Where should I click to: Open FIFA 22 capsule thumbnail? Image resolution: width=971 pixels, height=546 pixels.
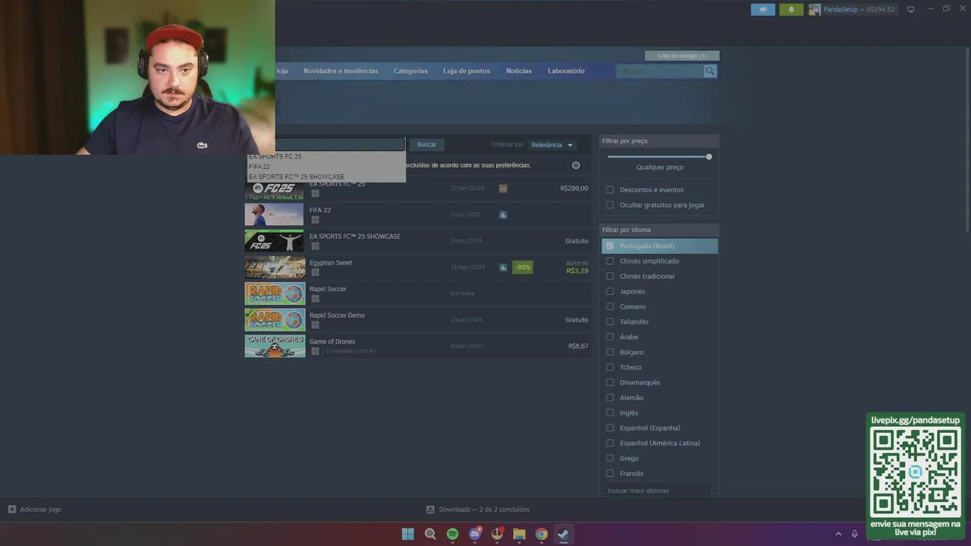click(274, 215)
